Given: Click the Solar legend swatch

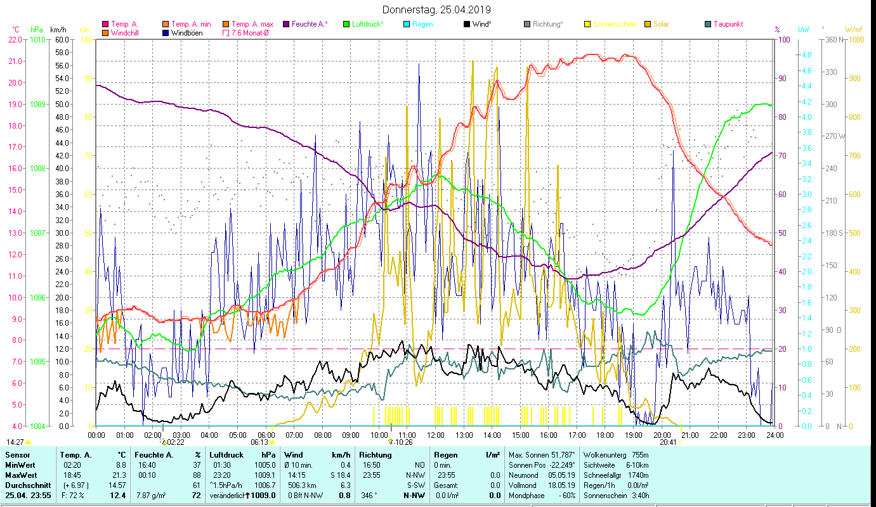Looking at the screenshot, I should (648, 24).
